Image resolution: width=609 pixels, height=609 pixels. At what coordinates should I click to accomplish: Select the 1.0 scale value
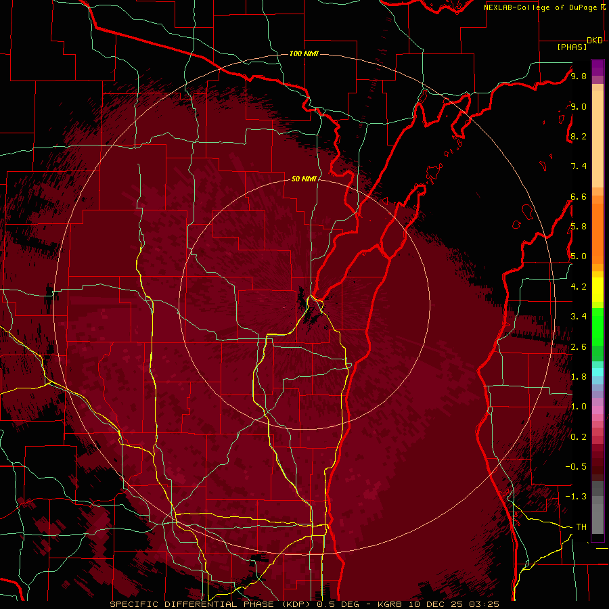point(579,407)
